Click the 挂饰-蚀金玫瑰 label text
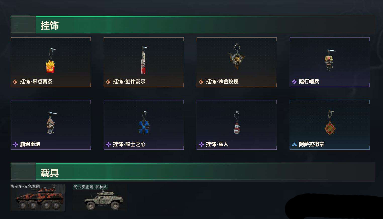Image resolution: width=383 pixels, height=219 pixels. 222,82
